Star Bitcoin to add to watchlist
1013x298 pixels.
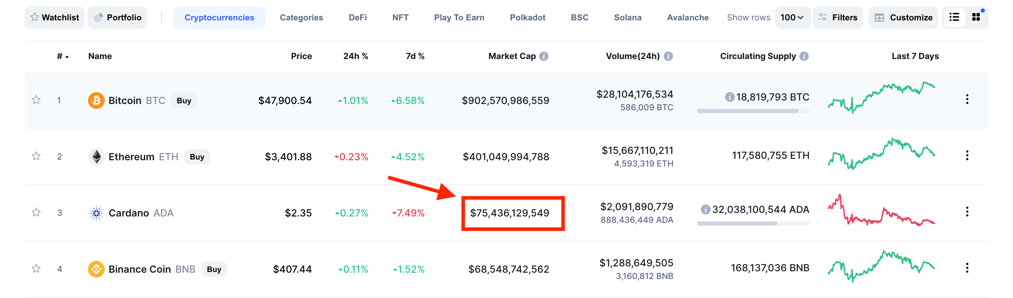pos(36,100)
